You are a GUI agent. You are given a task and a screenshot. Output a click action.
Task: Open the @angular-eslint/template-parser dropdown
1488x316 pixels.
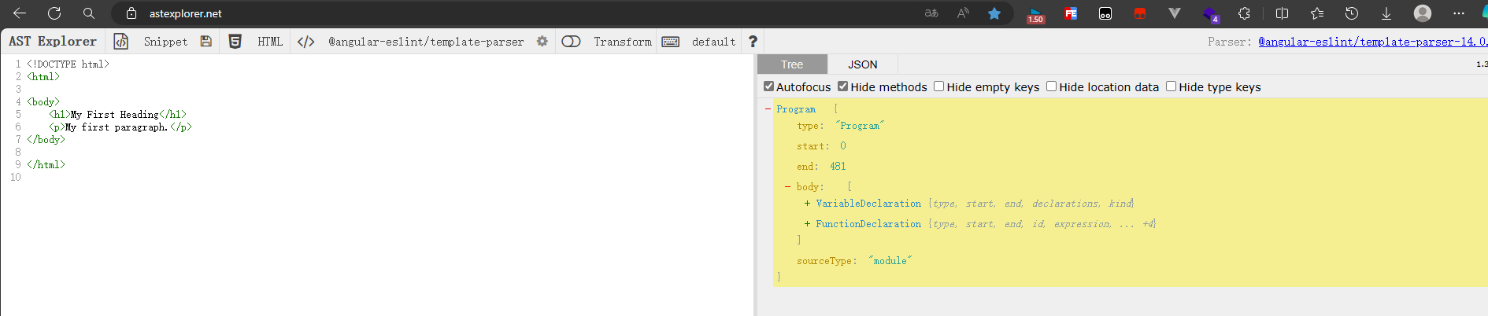(x=426, y=42)
